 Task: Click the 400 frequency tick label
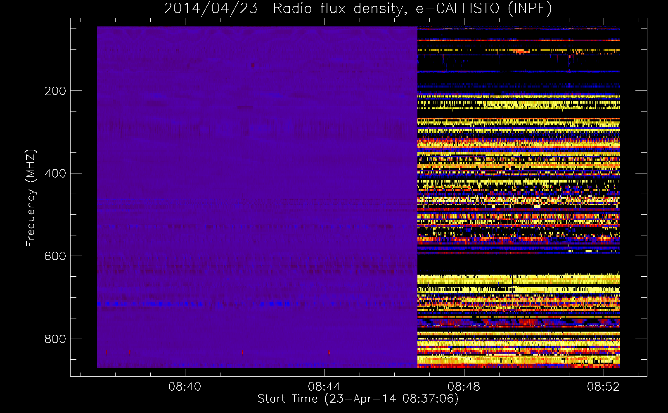click(x=55, y=173)
